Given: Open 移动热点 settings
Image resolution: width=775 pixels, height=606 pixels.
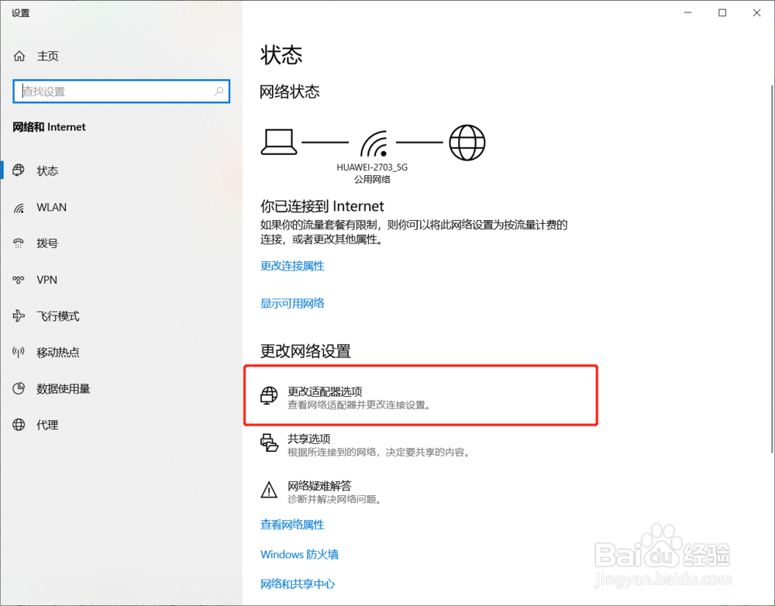Looking at the screenshot, I should coord(121,352).
